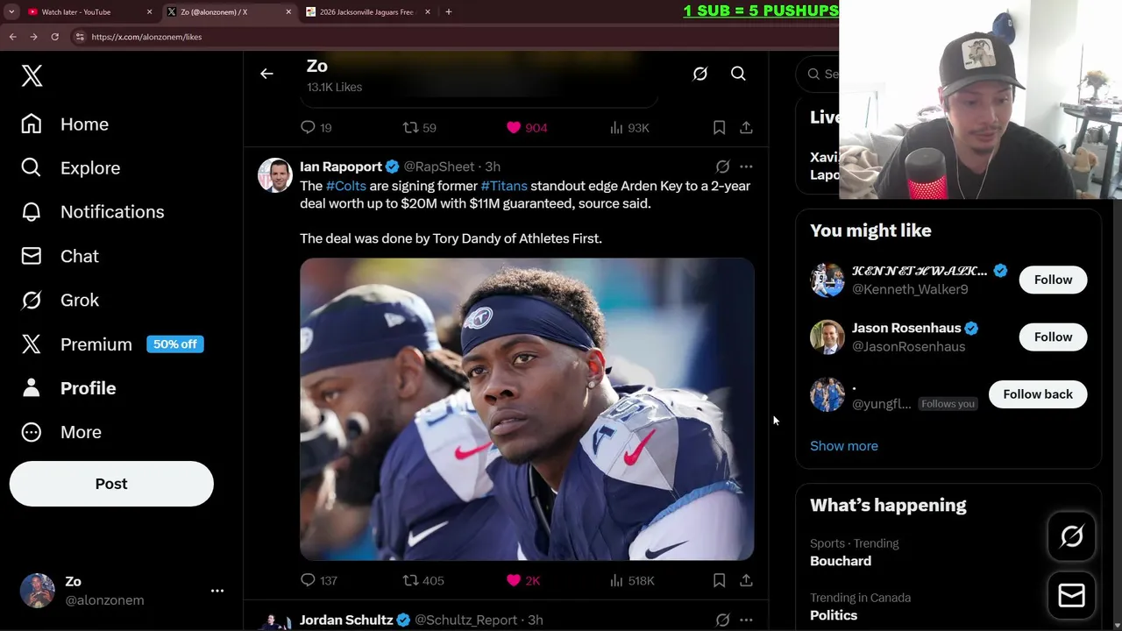
Task: Share Ian Rapoport's post via share icon
Action: point(746,580)
